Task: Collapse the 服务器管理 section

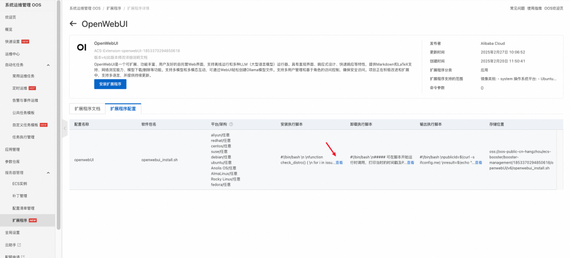Action: tap(49, 173)
